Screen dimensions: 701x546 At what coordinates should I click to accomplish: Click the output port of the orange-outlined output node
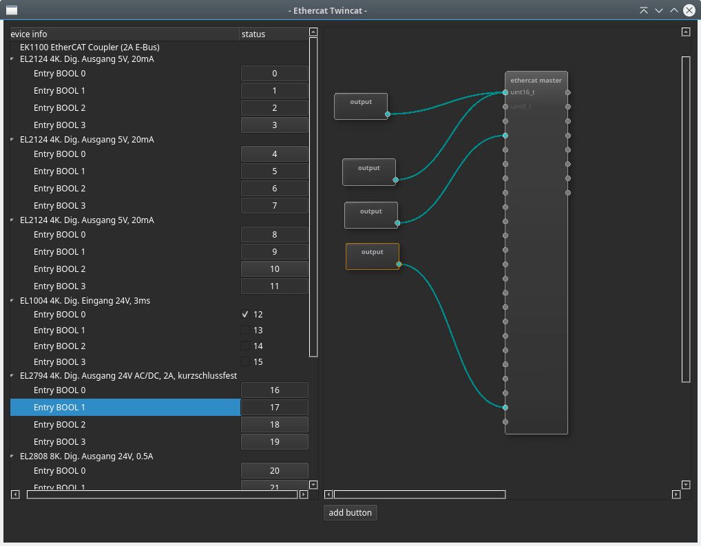pos(399,264)
